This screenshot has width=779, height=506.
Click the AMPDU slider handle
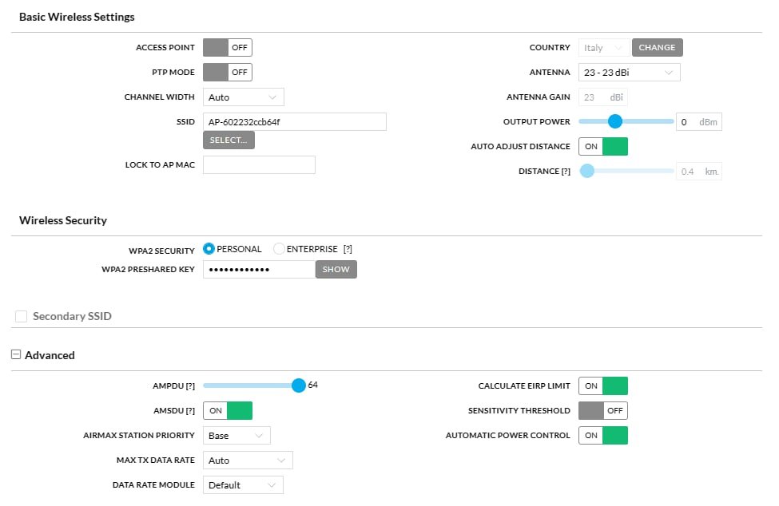point(298,385)
